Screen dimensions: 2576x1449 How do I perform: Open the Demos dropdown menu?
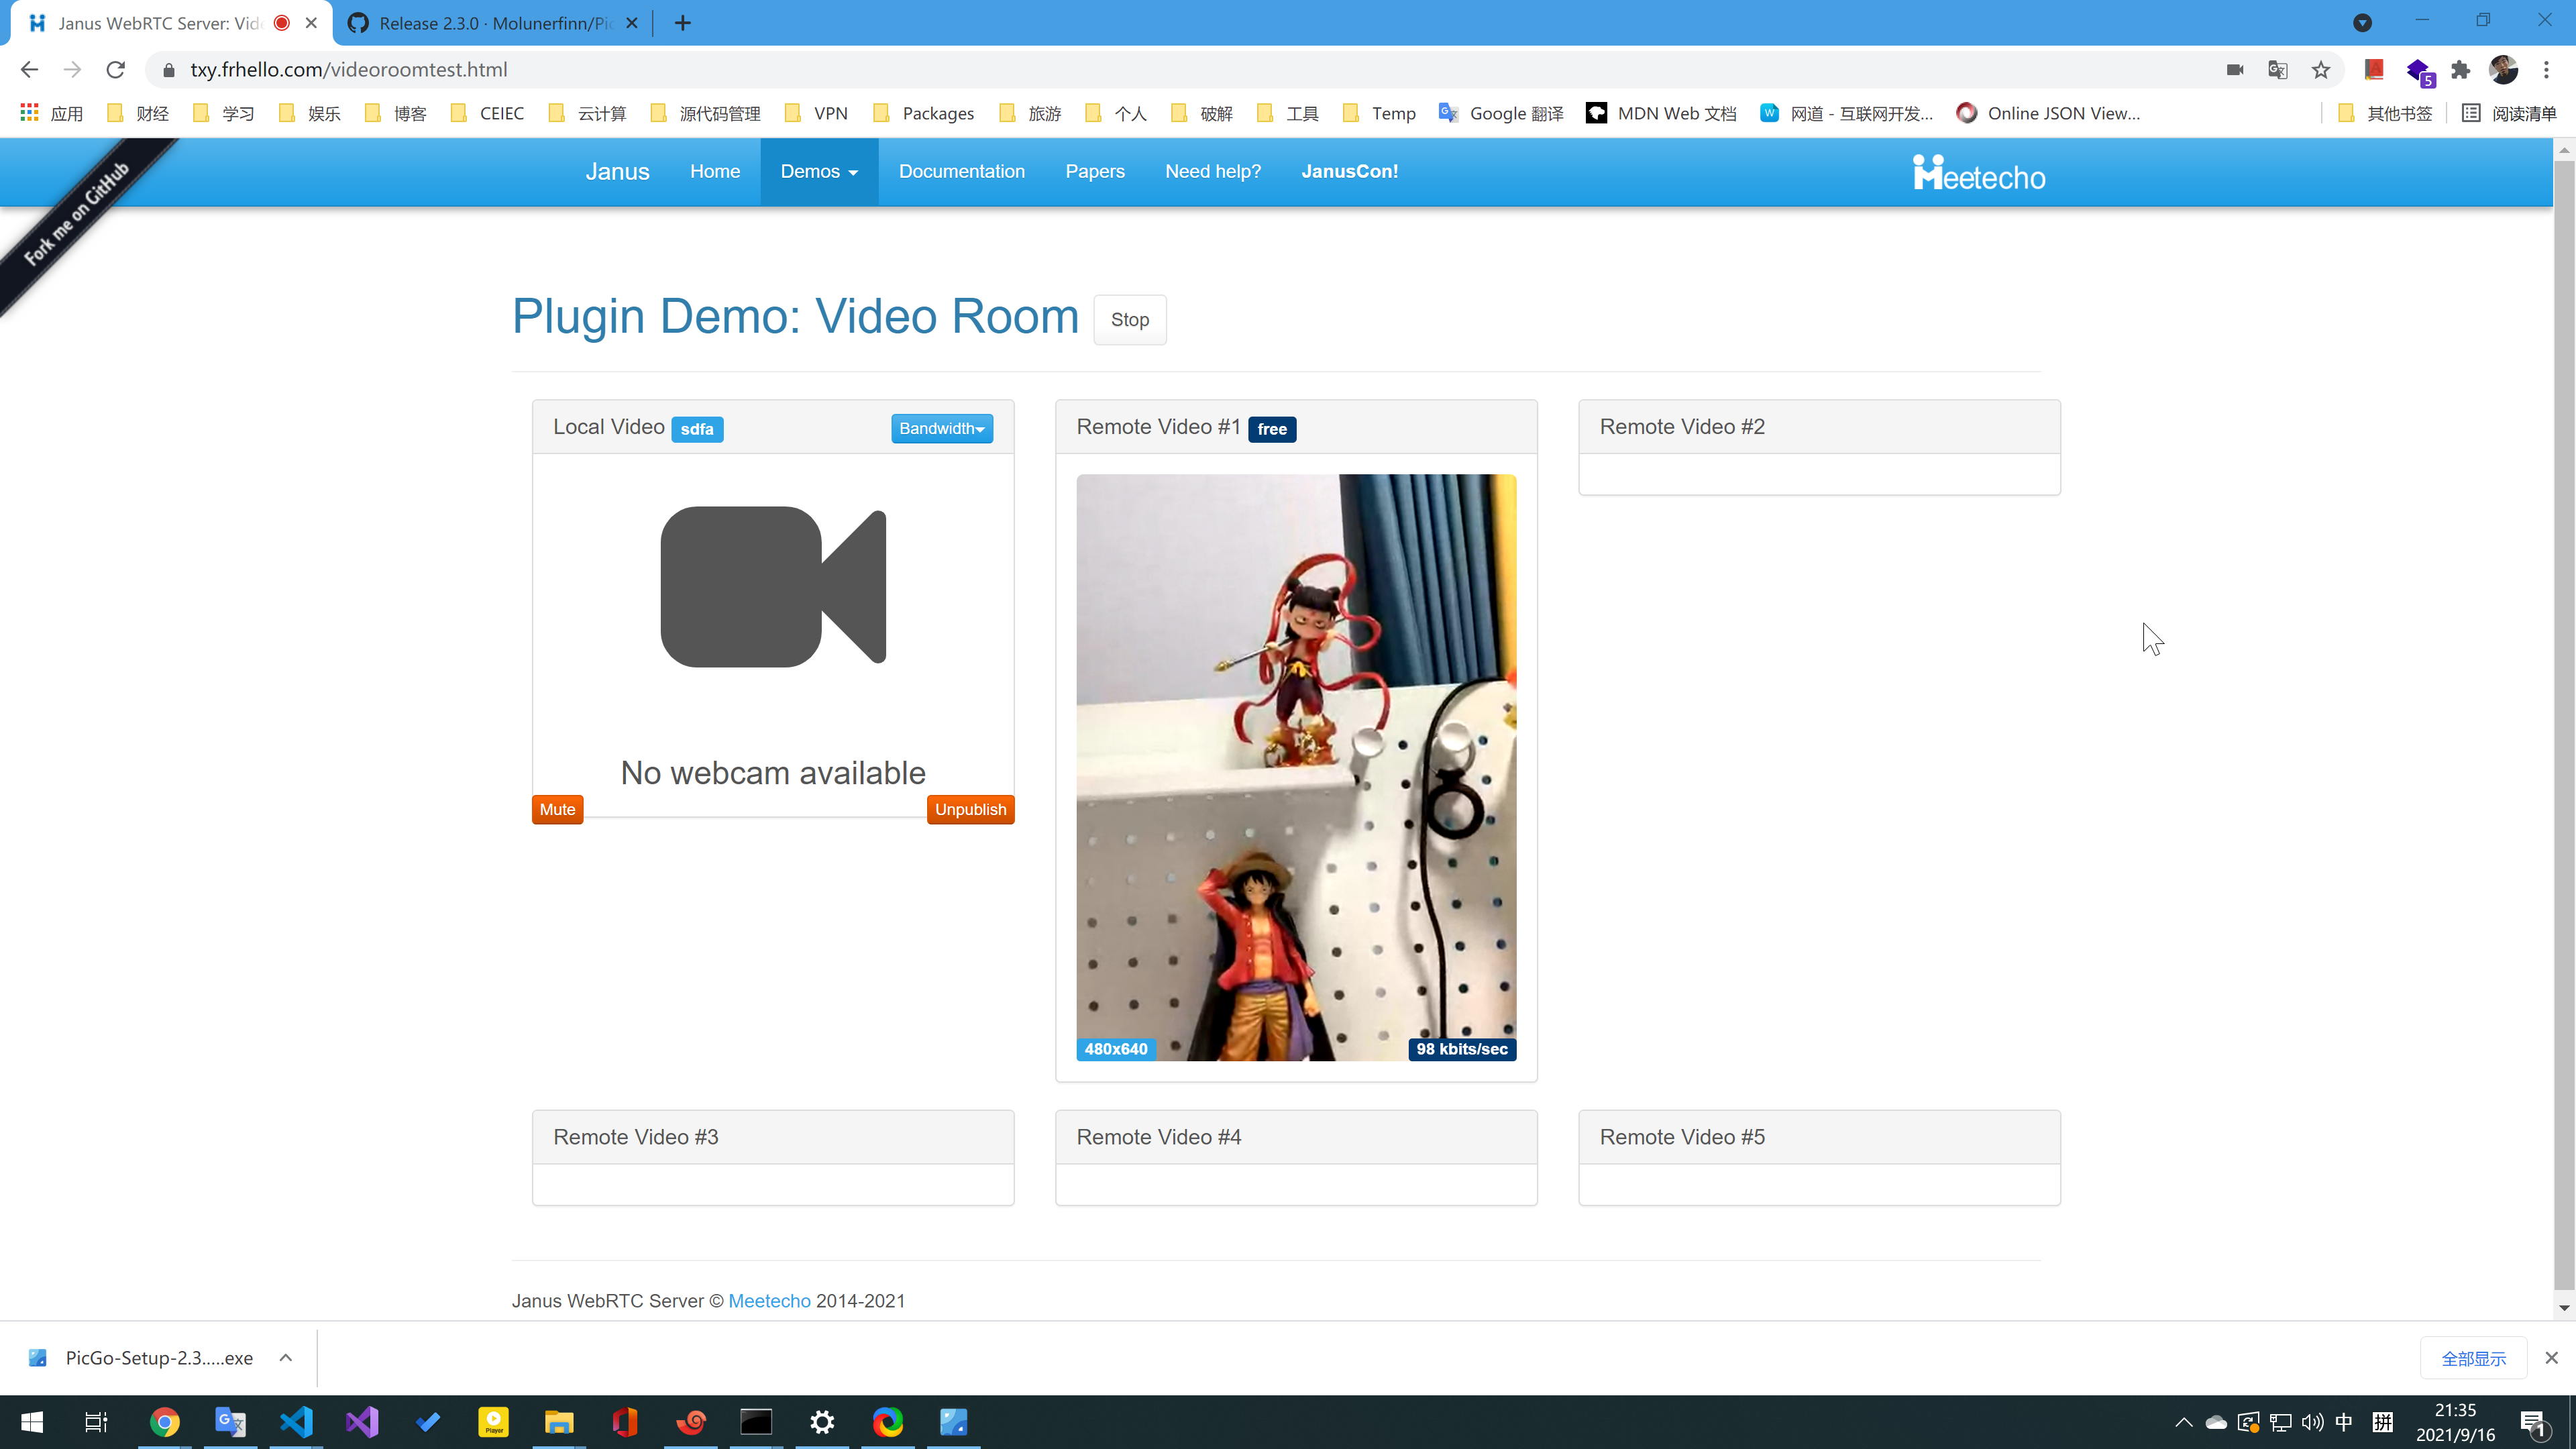pyautogui.click(x=818, y=172)
